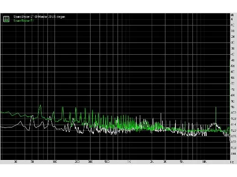This screenshot has height=177, width=237.
Task: Click the -54 dB level label
Action: [233, 66]
